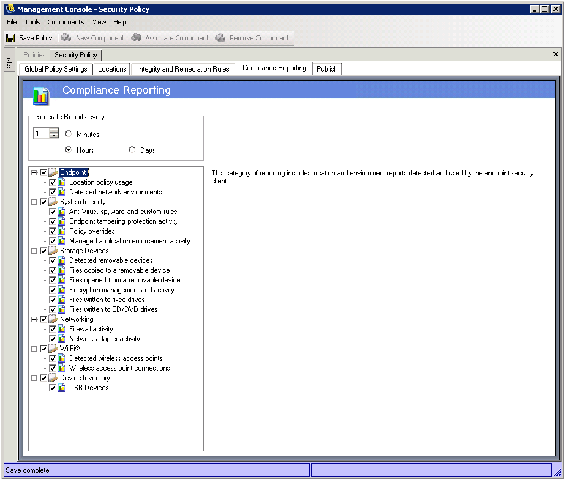The image size is (565, 480).
Task: Uncheck the Endpoint category checkbox
Action: coord(43,172)
